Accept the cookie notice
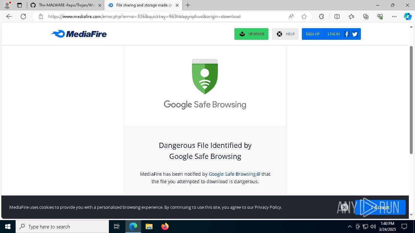The image size is (415, 233). [380, 207]
